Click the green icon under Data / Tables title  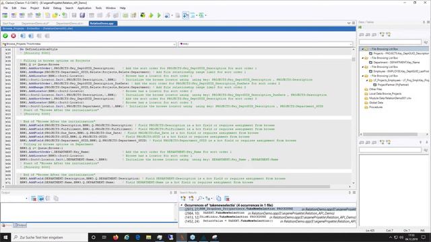click(x=360, y=28)
